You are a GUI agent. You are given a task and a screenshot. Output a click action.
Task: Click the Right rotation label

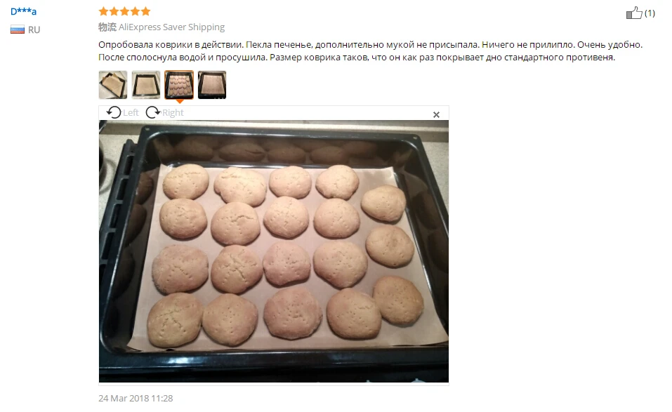(173, 112)
